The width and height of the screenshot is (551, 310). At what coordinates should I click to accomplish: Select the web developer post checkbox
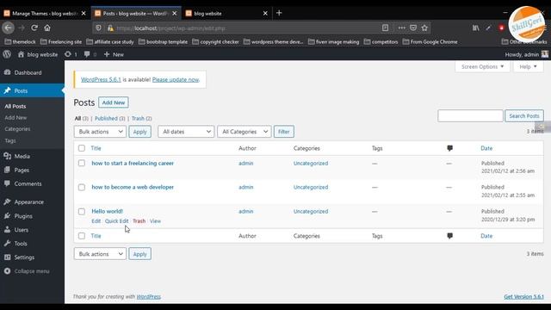click(82, 188)
